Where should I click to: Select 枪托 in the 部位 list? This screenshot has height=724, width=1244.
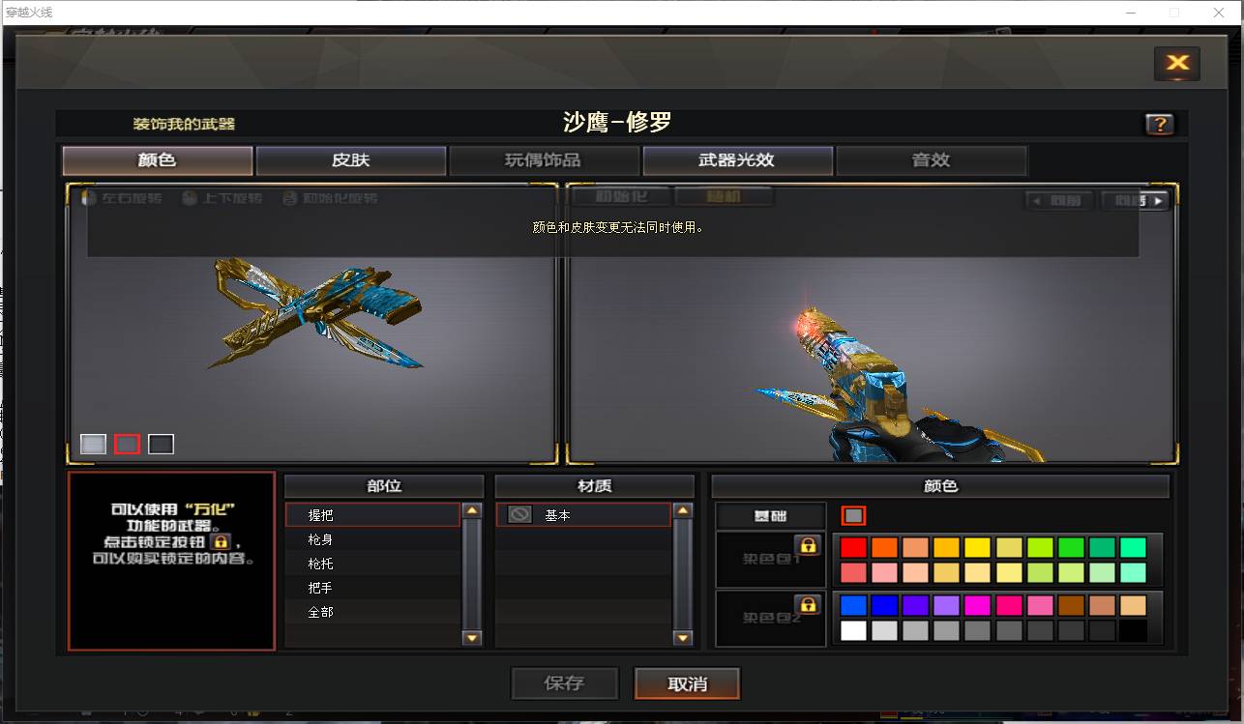point(372,564)
